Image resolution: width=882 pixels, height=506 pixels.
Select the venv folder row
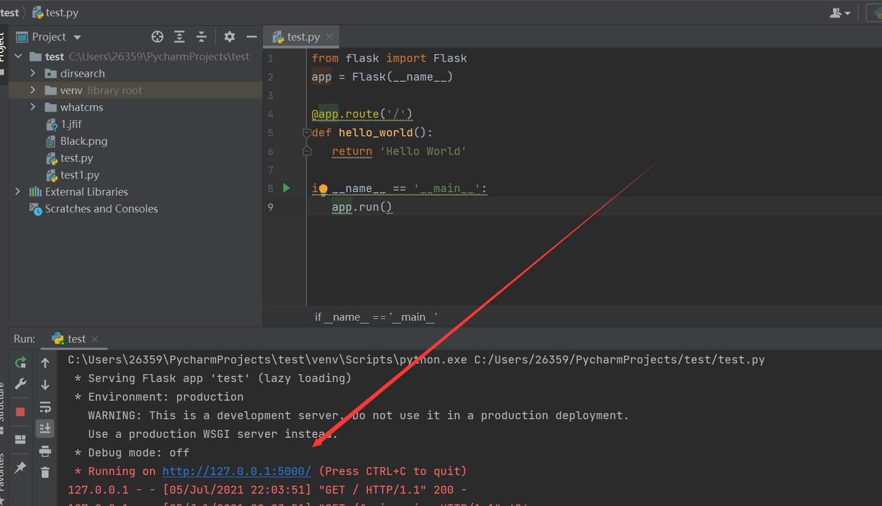click(135, 90)
